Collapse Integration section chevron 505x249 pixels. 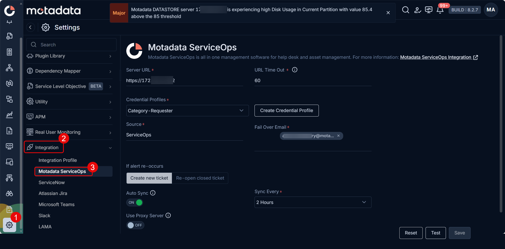point(110,148)
